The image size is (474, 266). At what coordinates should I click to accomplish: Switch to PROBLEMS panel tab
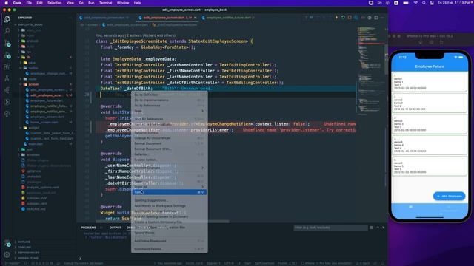pyautogui.click(x=89, y=228)
